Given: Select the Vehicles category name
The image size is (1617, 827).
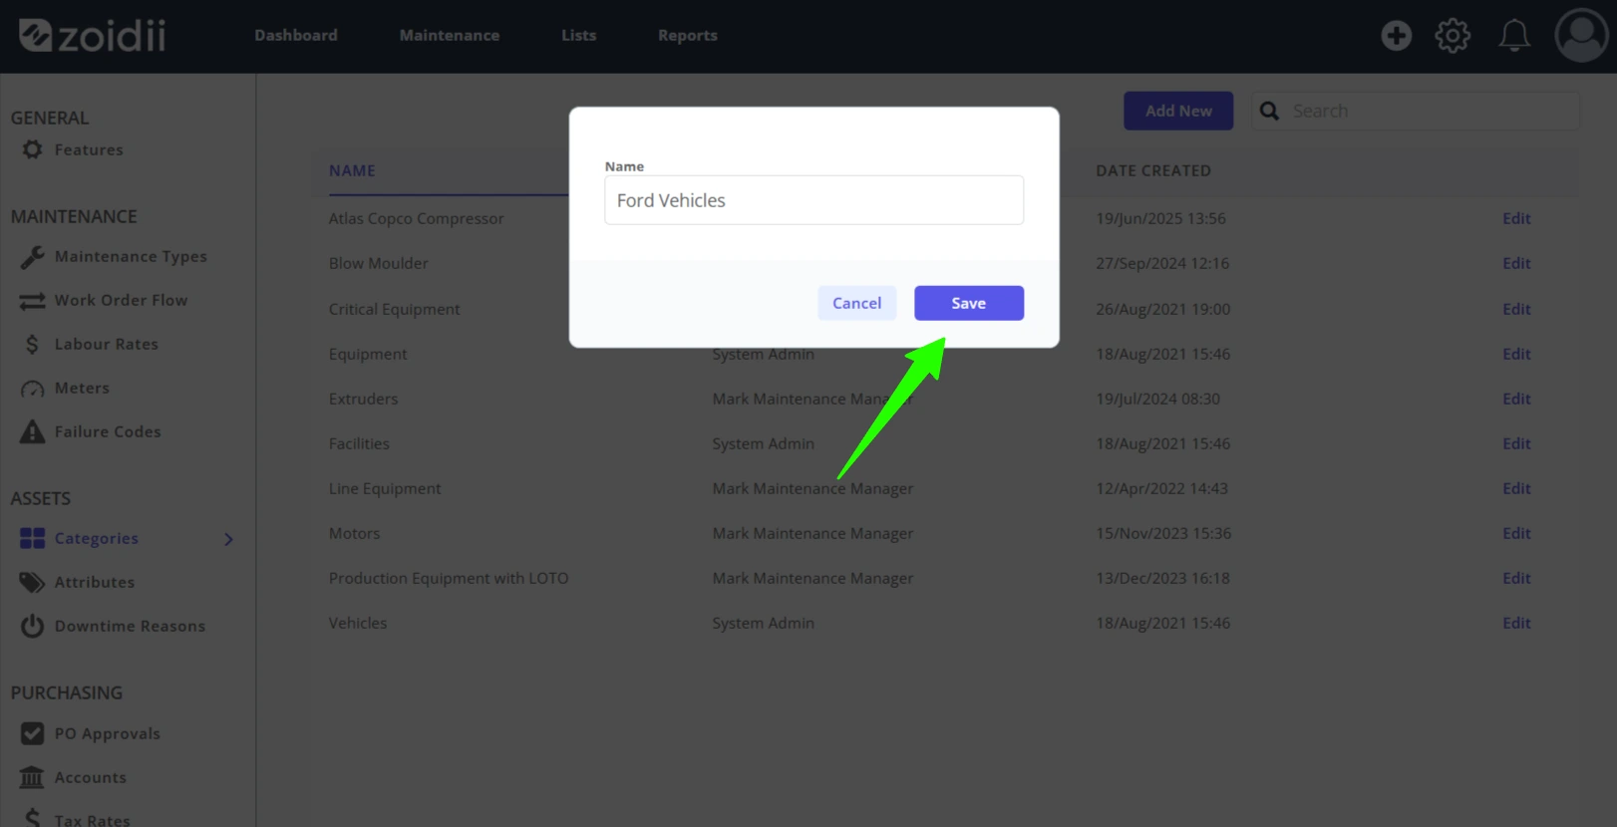Looking at the screenshot, I should click(x=358, y=623).
